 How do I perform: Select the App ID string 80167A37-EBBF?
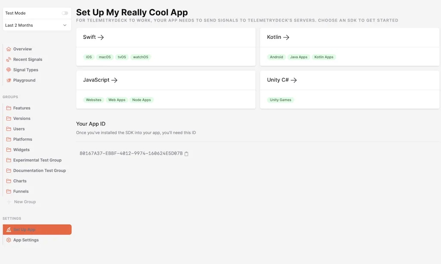tap(131, 153)
